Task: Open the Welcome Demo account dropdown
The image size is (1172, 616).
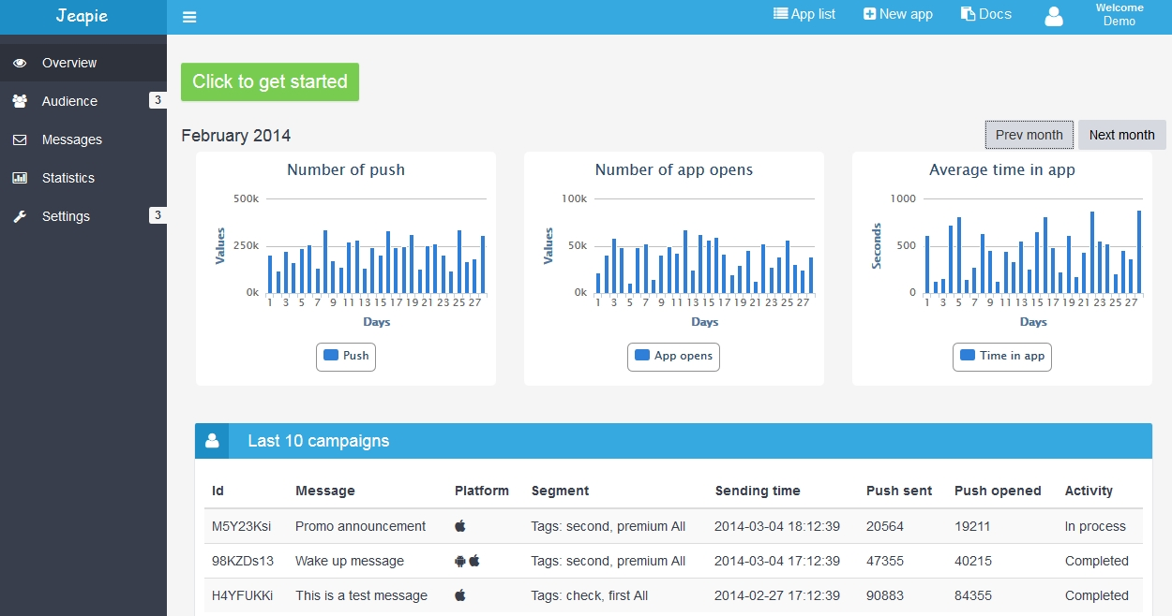Action: 1119,15
